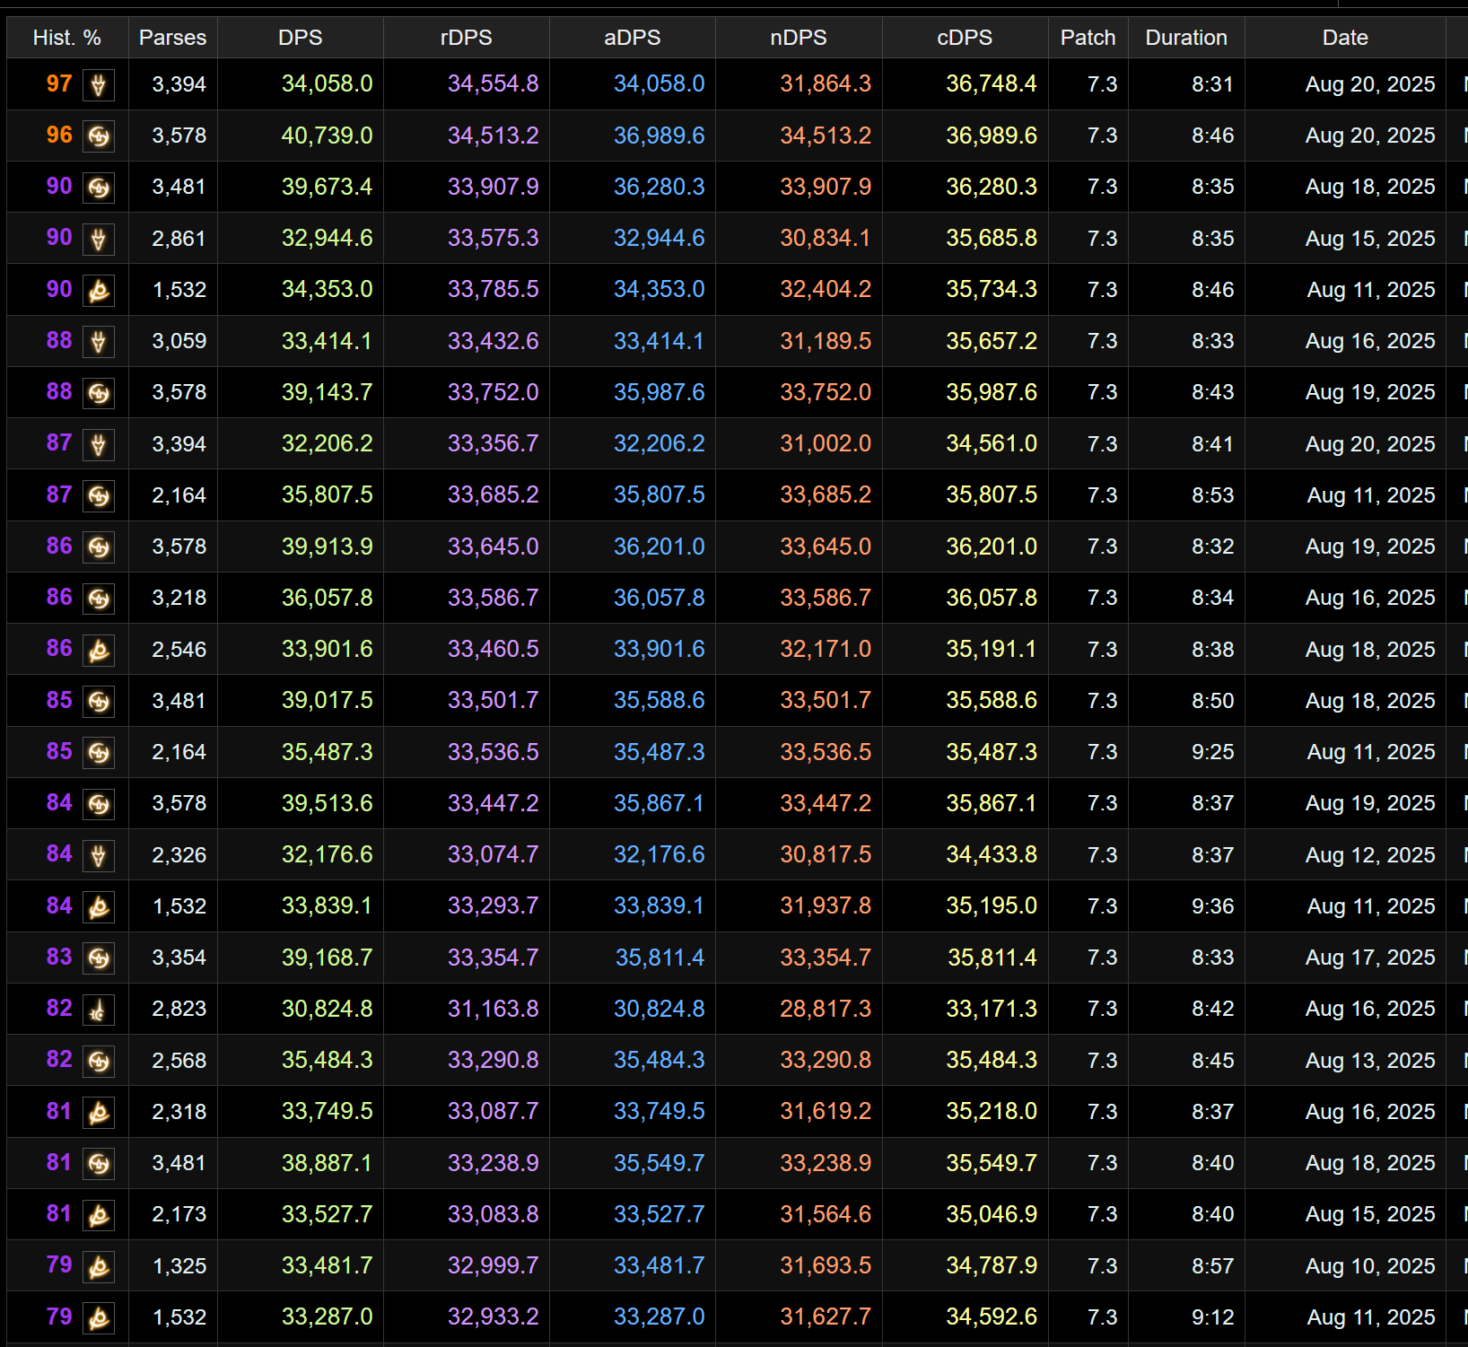Select the historical percentile value 97

click(59, 83)
